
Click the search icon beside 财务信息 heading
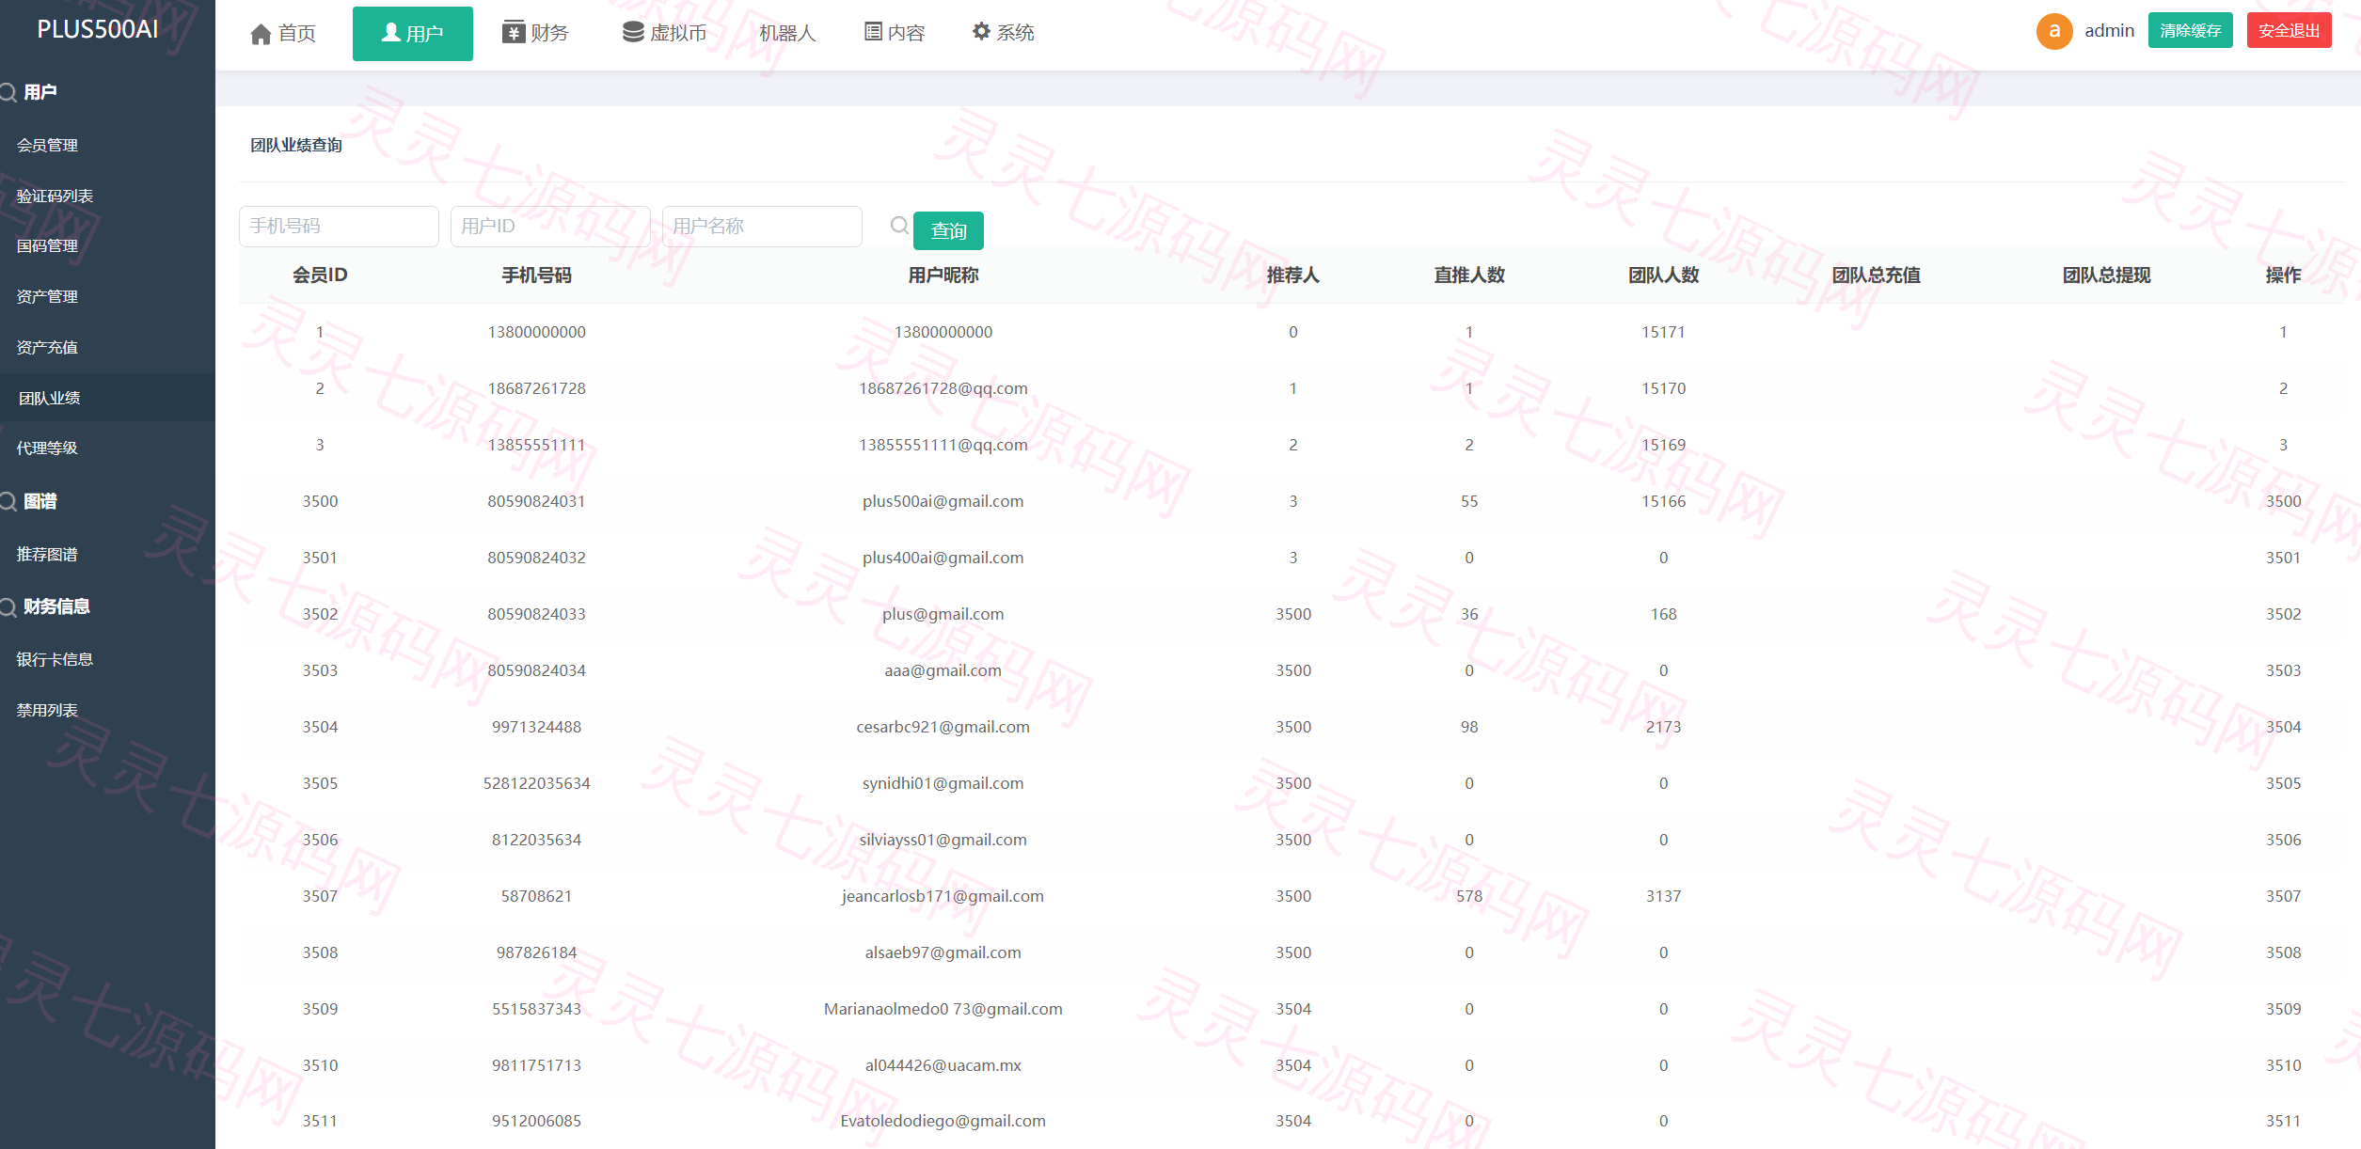pyautogui.click(x=8, y=607)
